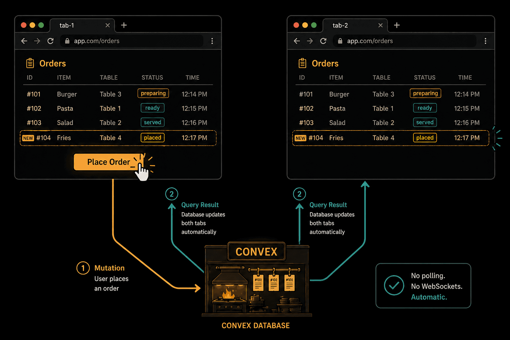Reload the page in the tab-1 window

tap(50, 41)
